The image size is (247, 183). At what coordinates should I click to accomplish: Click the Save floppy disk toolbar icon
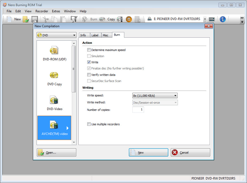34,19
